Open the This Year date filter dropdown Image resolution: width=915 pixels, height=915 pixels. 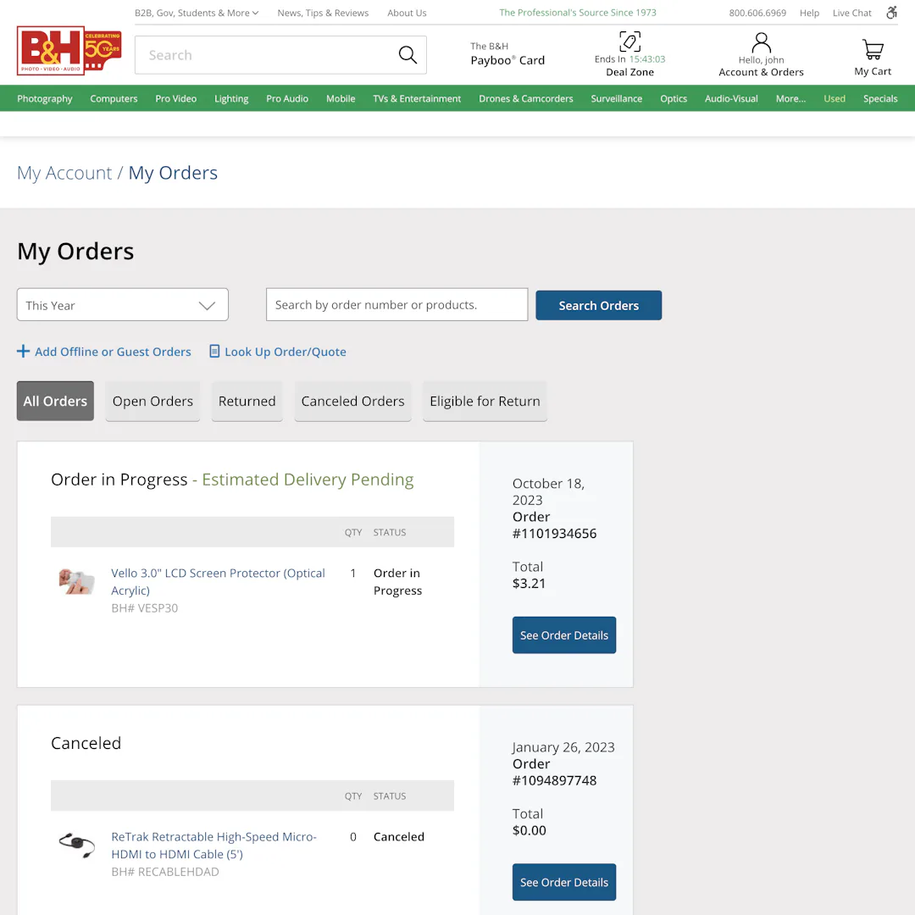coord(123,305)
